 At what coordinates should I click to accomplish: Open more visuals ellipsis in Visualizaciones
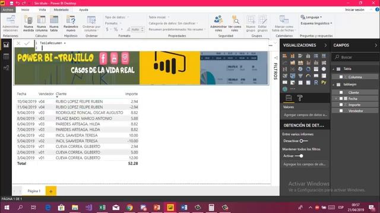point(293,89)
